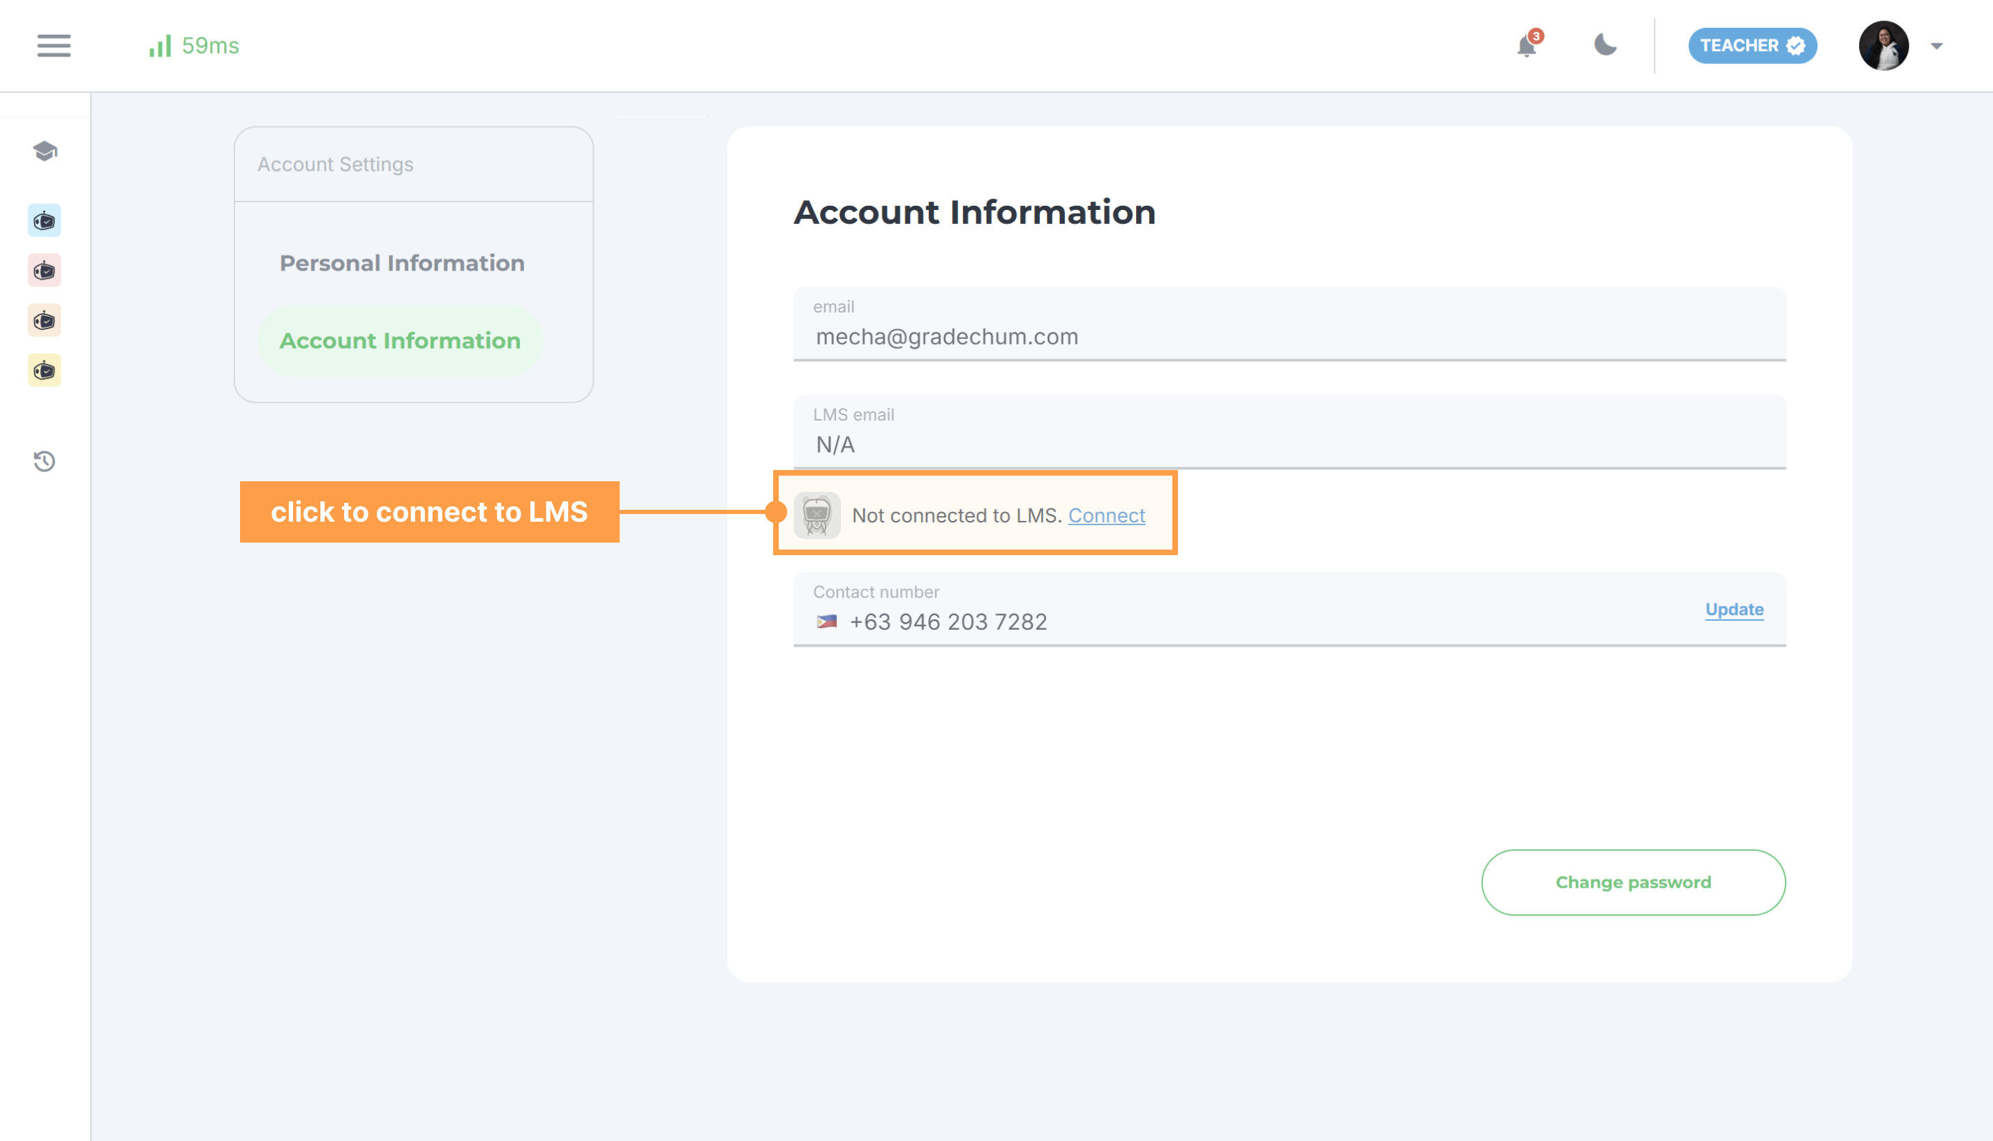
Task: Open the profile avatar picture
Action: tap(1883, 45)
